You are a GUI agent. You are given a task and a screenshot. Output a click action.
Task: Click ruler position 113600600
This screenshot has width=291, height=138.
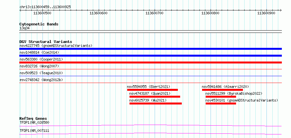(98, 13)
